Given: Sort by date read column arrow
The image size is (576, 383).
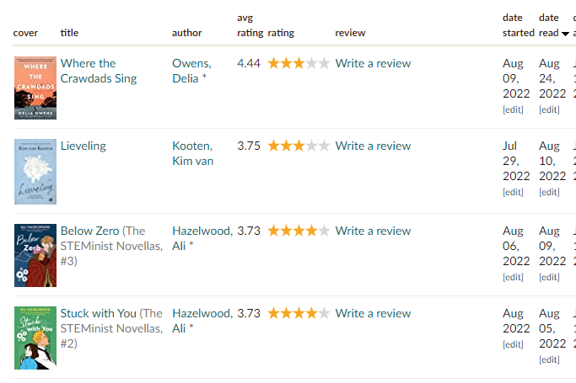Looking at the screenshot, I should [565, 34].
